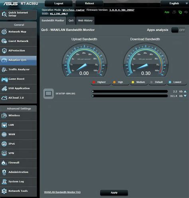The height and width of the screenshot is (198, 189).
Task: Click the ASUS logo in header
Action: click(x=10, y=4)
